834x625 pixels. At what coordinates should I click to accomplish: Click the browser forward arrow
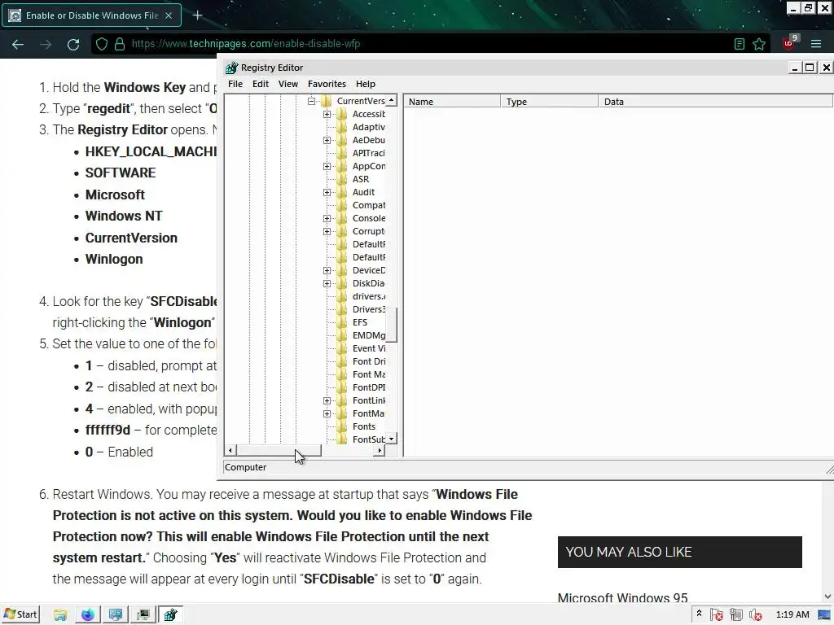tap(46, 44)
